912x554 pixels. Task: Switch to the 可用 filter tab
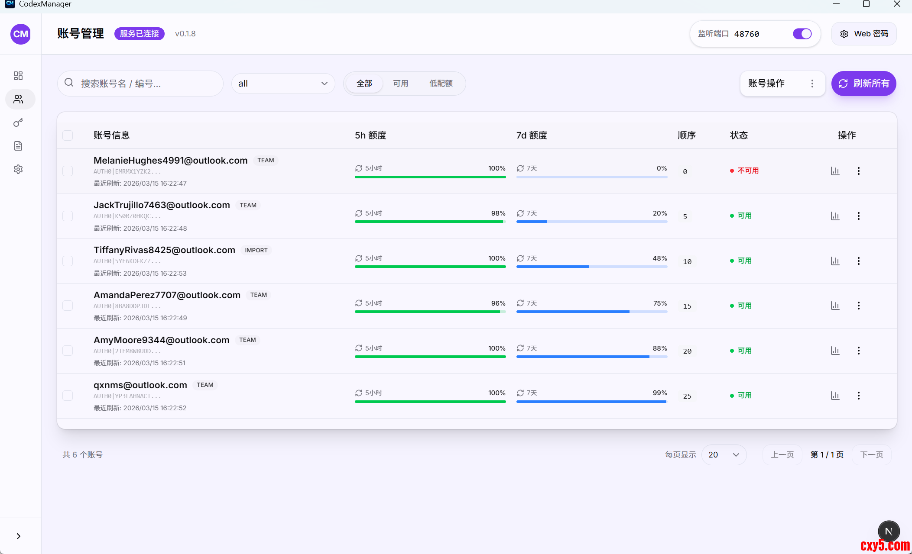(400, 84)
